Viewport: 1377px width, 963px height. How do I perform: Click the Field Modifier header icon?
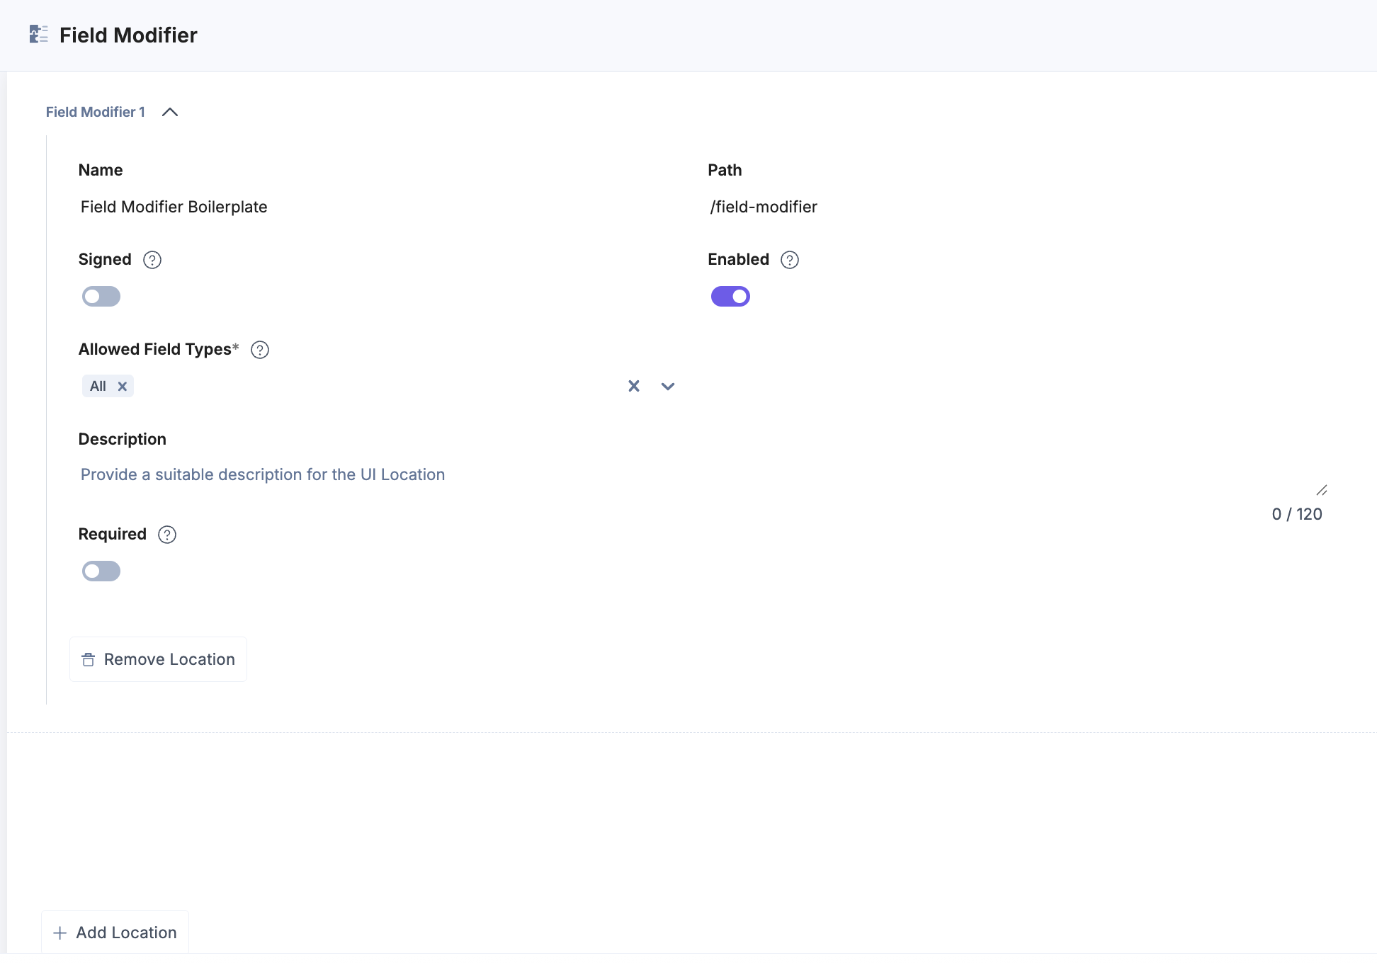(x=38, y=34)
